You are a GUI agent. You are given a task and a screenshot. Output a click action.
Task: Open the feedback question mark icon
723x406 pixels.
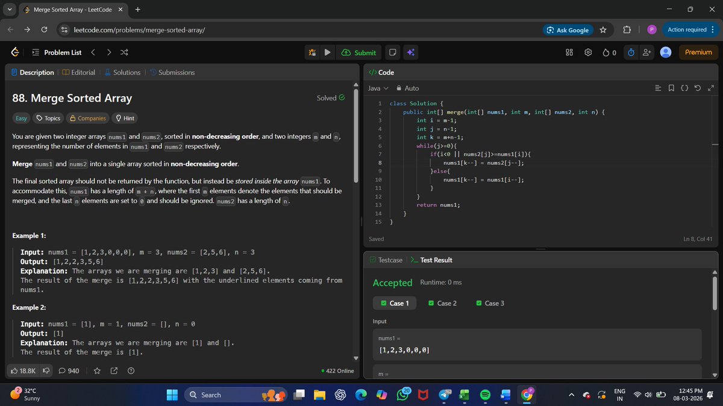(131, 371)
